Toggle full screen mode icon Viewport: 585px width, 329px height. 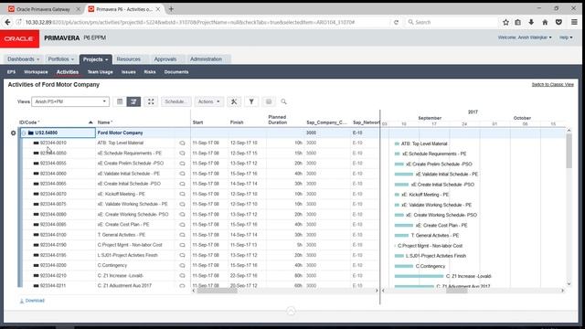pyautogui.click(x=151, y=101)
